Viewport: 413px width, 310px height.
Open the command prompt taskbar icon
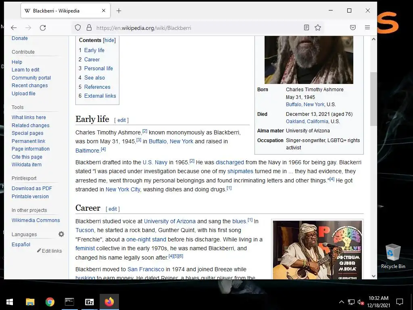[x=69, y=302]
